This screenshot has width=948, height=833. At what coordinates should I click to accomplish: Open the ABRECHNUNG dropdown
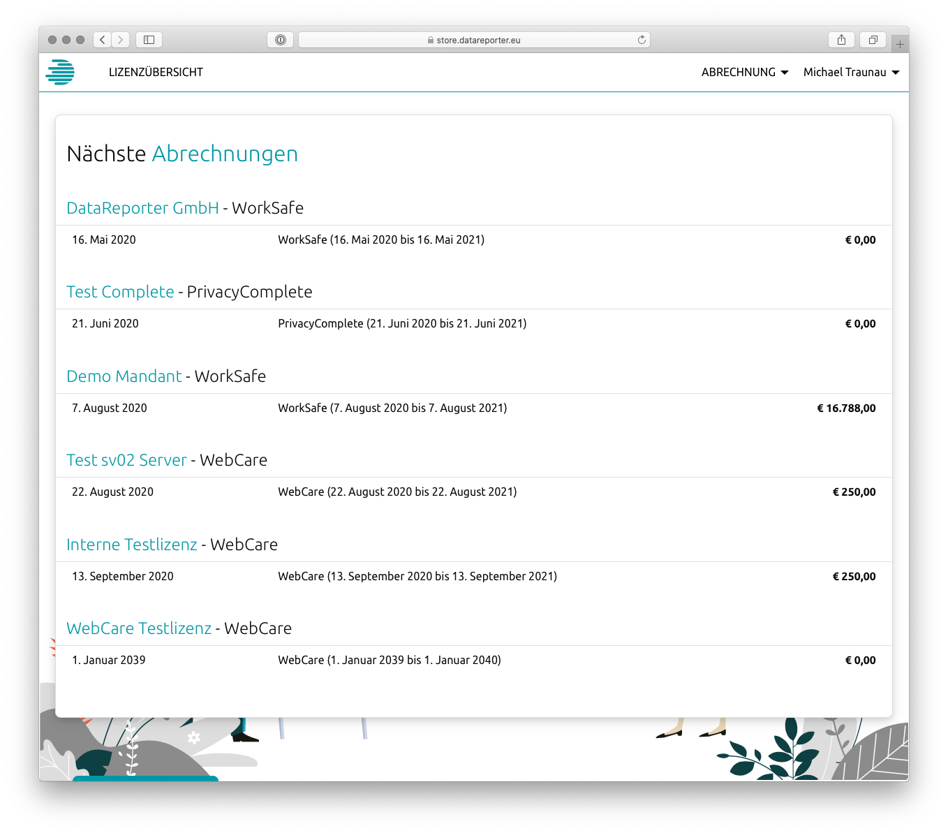coord(738,72)
